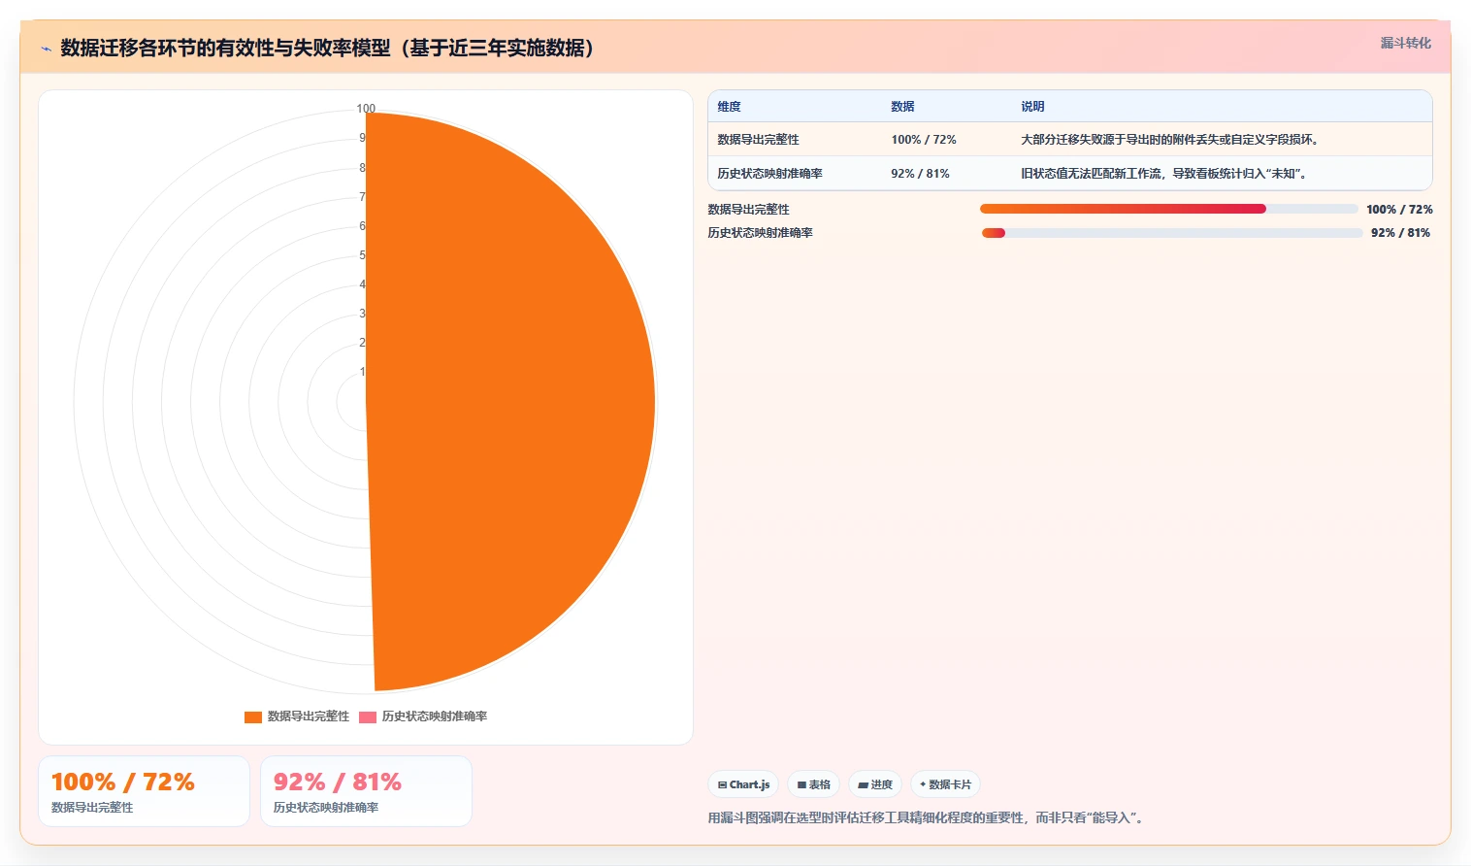This screenshot has height=866, width=1471.
Task: Click the footer note 用漏斗图强调在选型时评估
Action: click(x=929, y=818)
